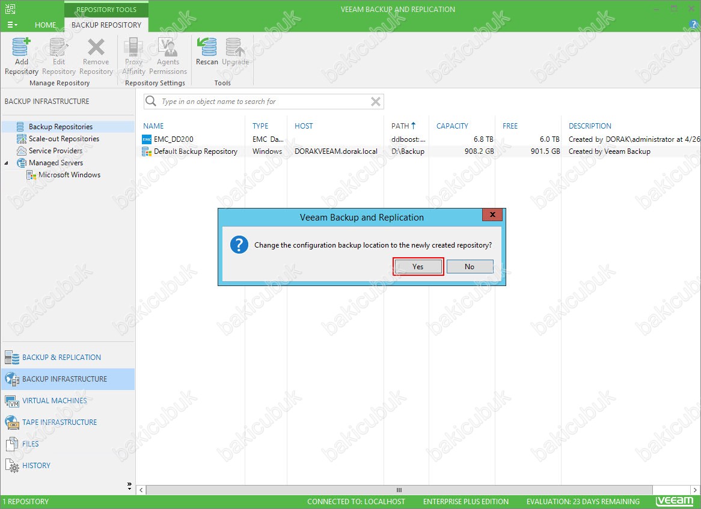This screenshot has height=509, width=701.
Task: Open the Files view
Action: [67, 443]
